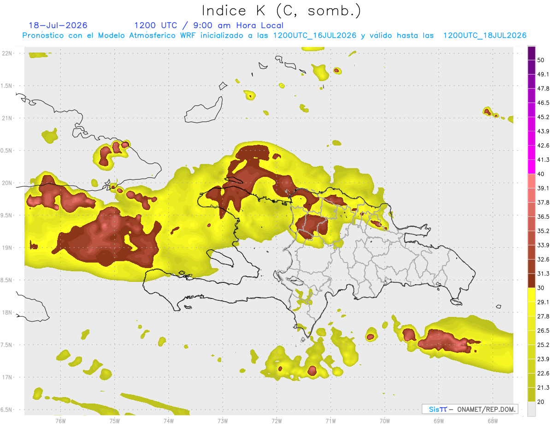Click the legend value "35.2"
Image resolution: width=553 pixels, height=427 pixels.
pyautogui.click(x=543, y=231)
